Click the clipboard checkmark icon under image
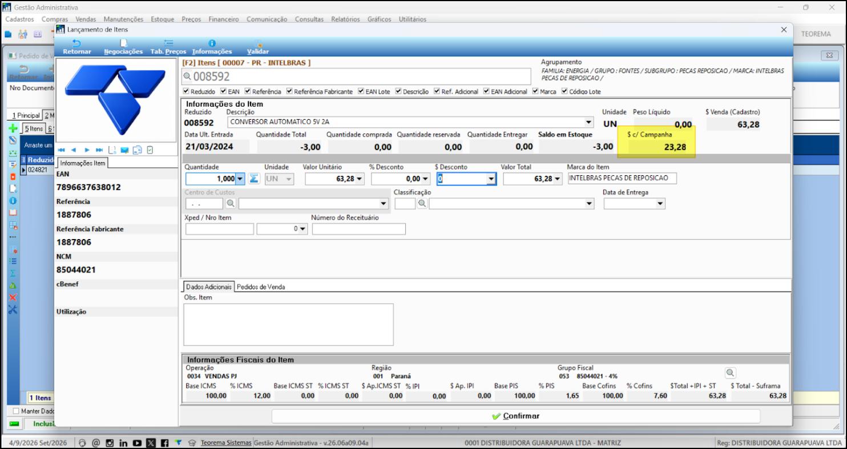Image resolution: width=847 pixels, height=449 pixels. click(x=150, y=150)
